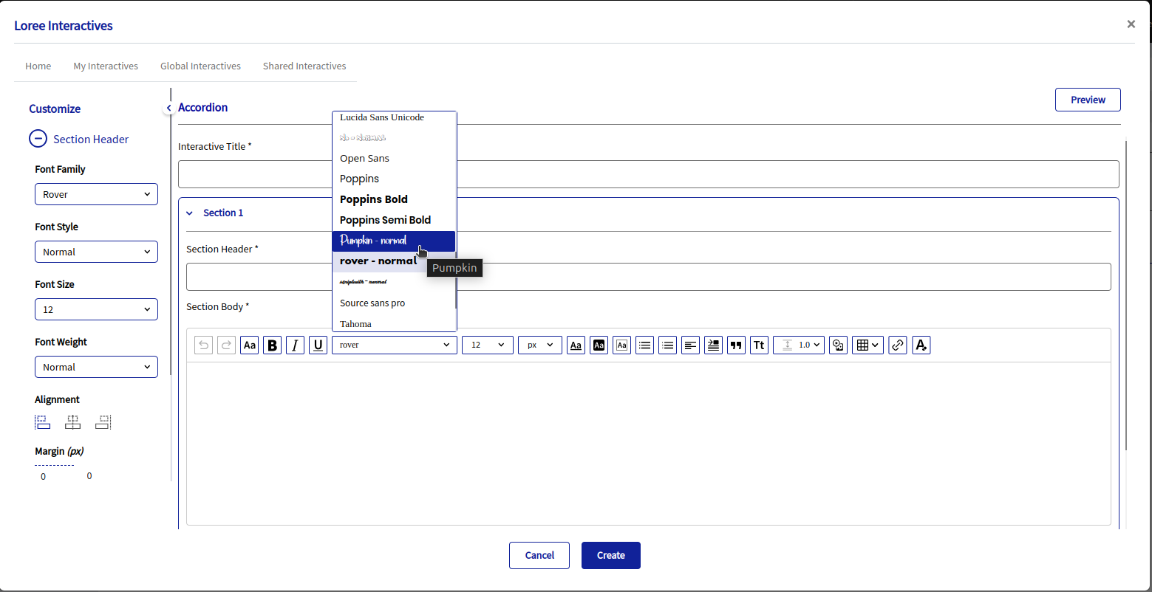Select rover - normal font option

point(394,262)
